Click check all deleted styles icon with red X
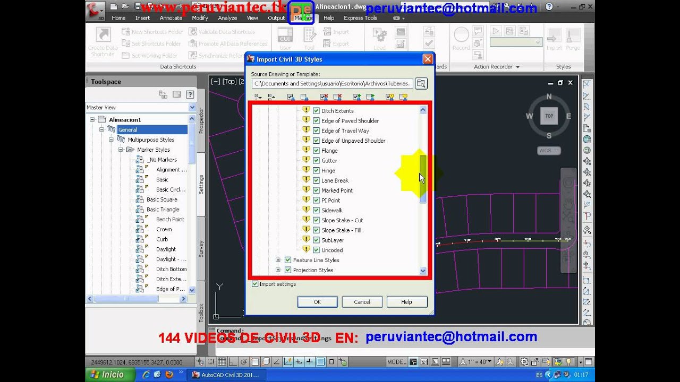 click(x=324, y=97)
